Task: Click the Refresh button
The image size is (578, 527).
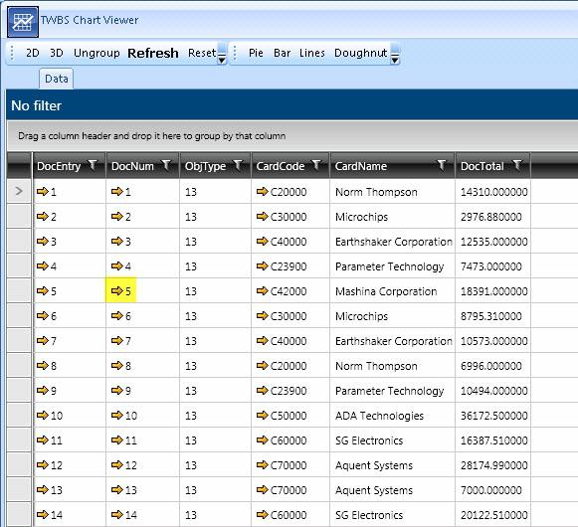Action: coord(153,53)
